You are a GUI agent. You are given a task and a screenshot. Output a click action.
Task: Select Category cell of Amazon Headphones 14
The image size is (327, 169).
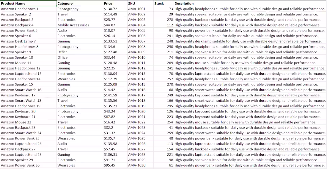click(x=80, y=79)
